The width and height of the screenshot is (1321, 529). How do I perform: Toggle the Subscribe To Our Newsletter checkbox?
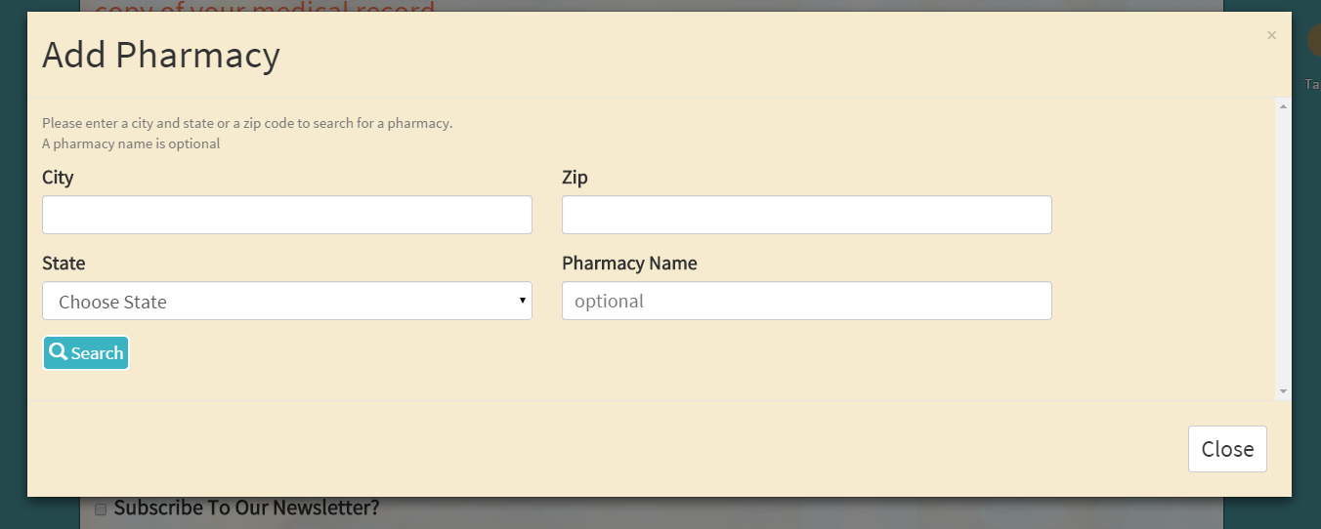click(101, 509)
